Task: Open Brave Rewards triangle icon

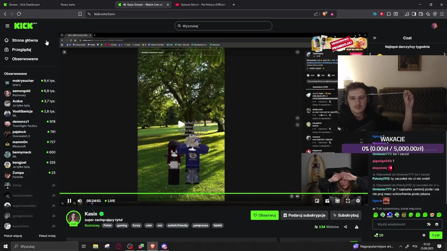Action: [x=332, y=14]
